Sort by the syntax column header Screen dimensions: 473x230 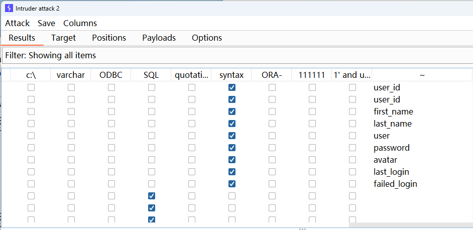click(231, 75)
